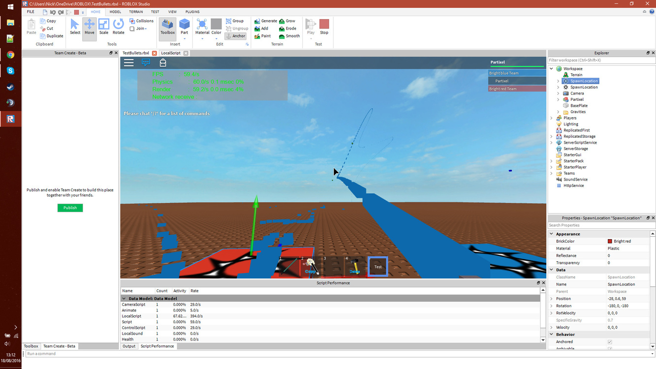656x369 pixels.
Task: Select the Erode terrain tool
Action: [288, 29]
